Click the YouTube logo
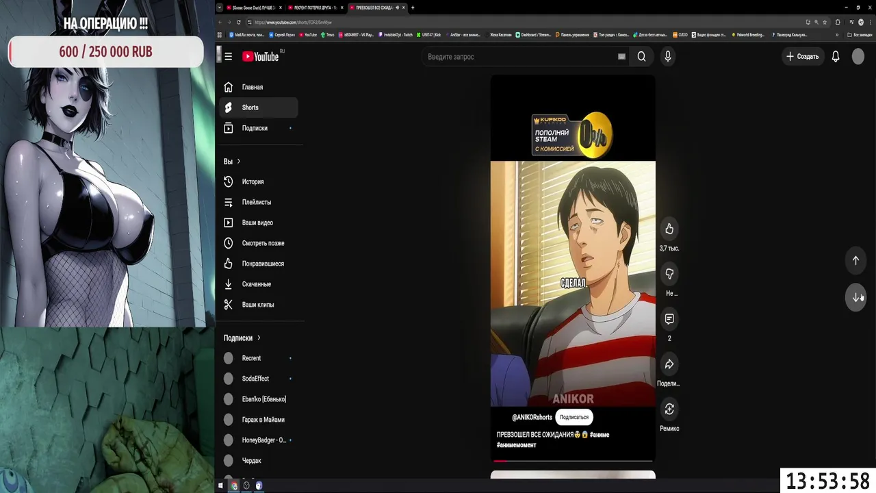The width and height of the screenshot is (876, 493). pyautogui.click(x=262, y=56)
